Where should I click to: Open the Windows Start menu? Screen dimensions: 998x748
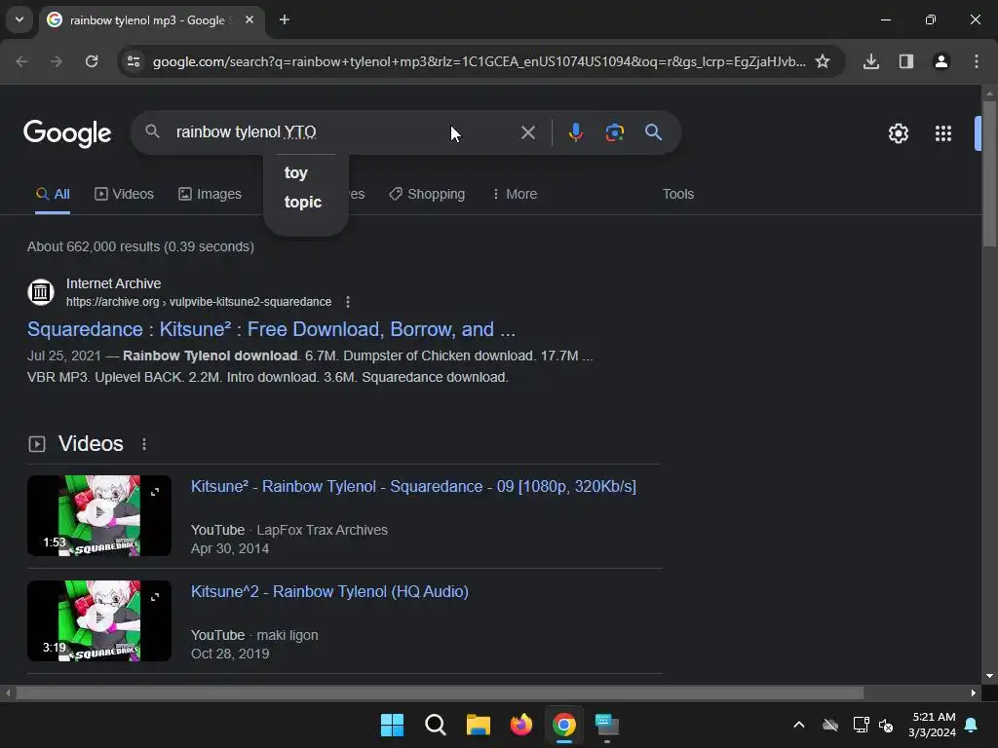point(392,725)
